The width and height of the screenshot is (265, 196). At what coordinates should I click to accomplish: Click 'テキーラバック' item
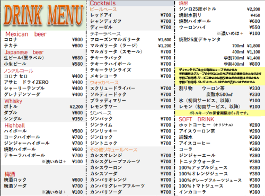click(106, 58)
